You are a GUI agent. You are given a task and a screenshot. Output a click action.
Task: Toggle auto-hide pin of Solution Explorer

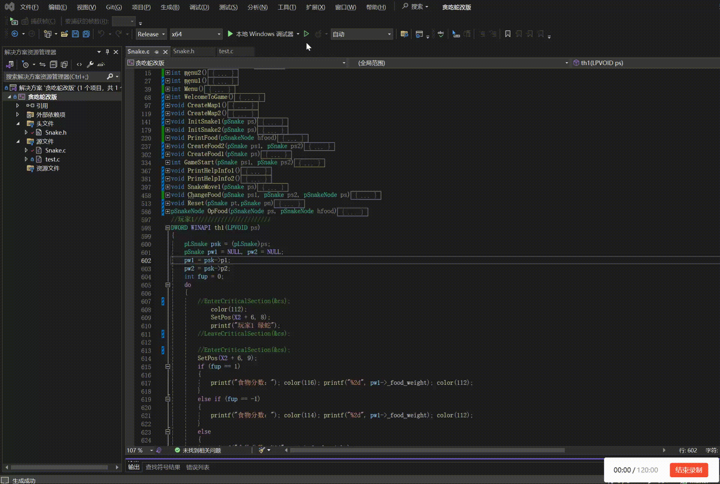click(107, 52)
